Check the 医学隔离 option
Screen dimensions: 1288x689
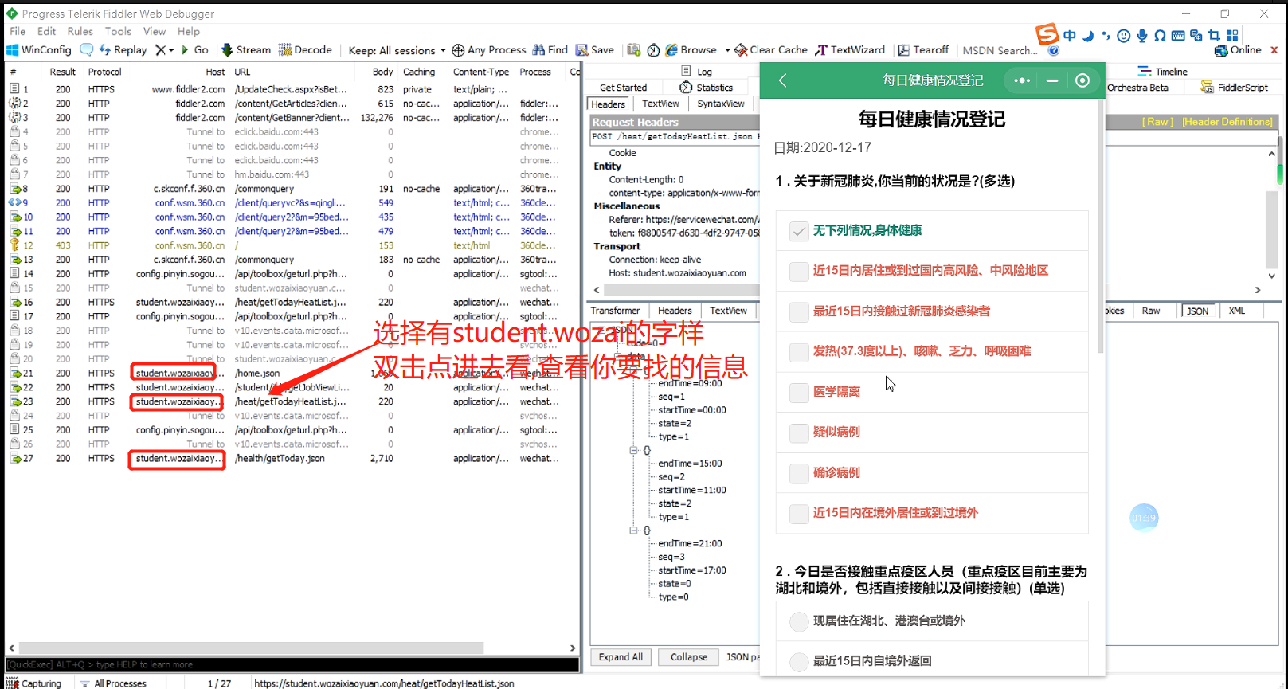click(799, 393)
